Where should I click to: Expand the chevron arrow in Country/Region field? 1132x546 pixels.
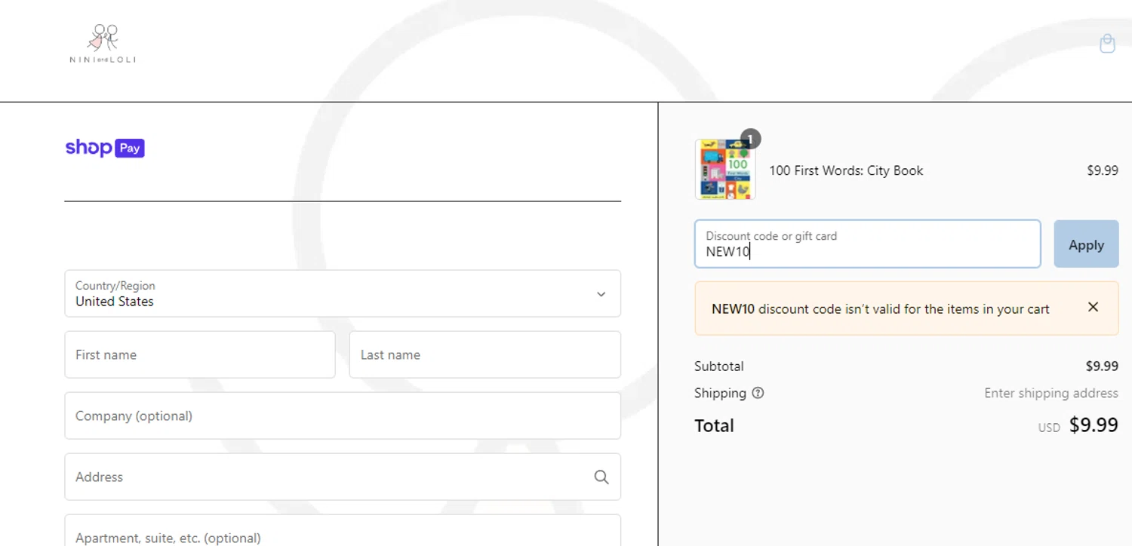[x=601, y=294]
